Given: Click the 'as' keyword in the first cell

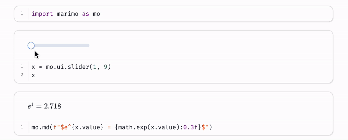Looking at the screenshot, I should click(85, 14).
